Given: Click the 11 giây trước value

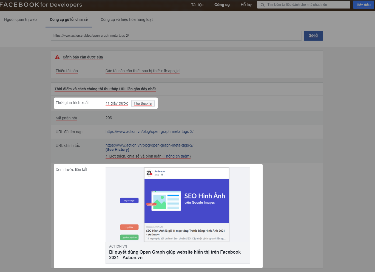Looking at the screenshot, I should (117, 103).
